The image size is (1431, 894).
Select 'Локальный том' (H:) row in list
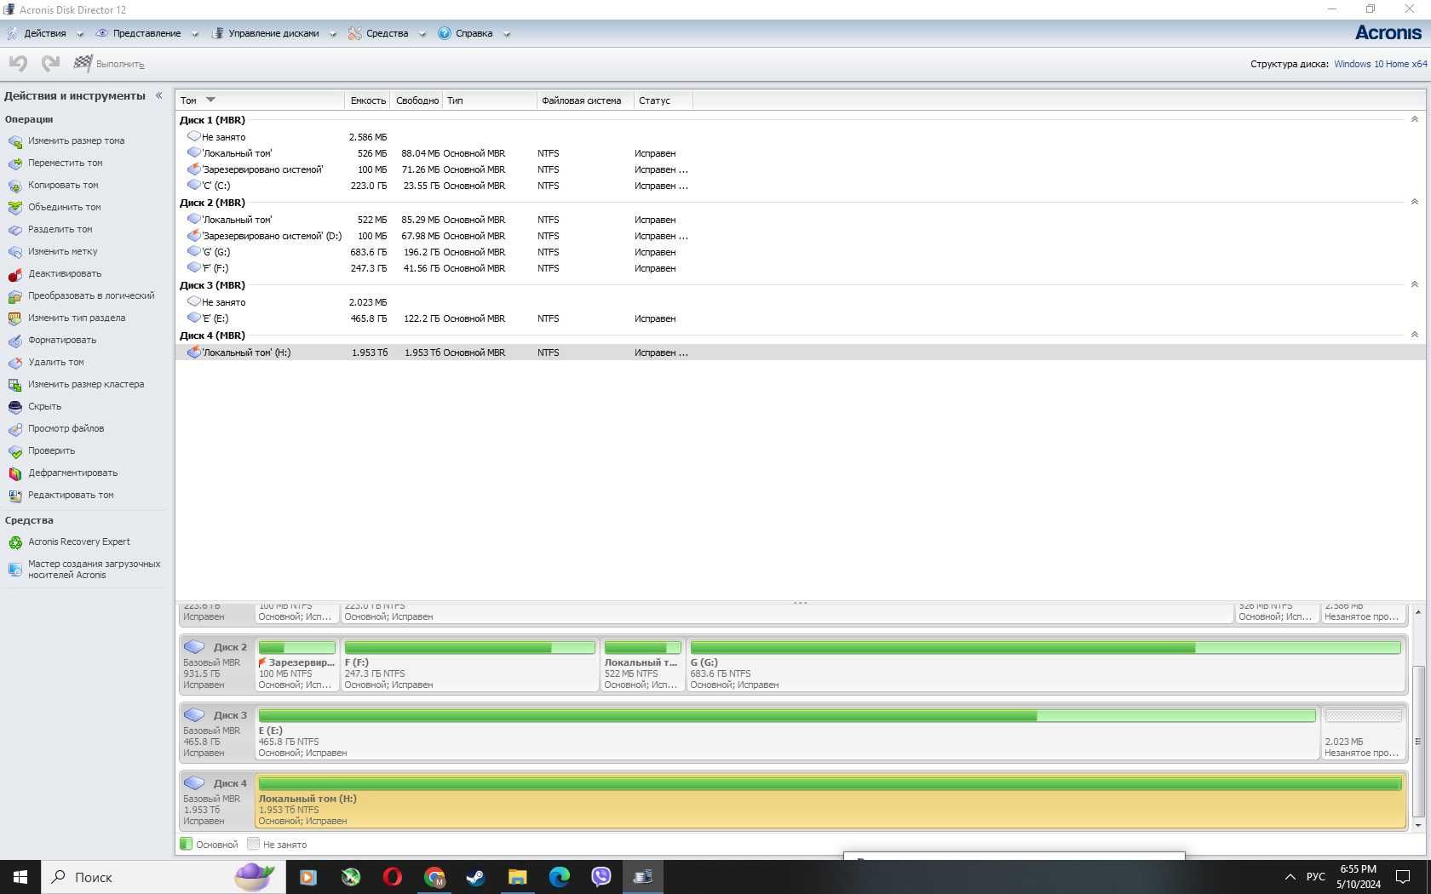point(800,352)
